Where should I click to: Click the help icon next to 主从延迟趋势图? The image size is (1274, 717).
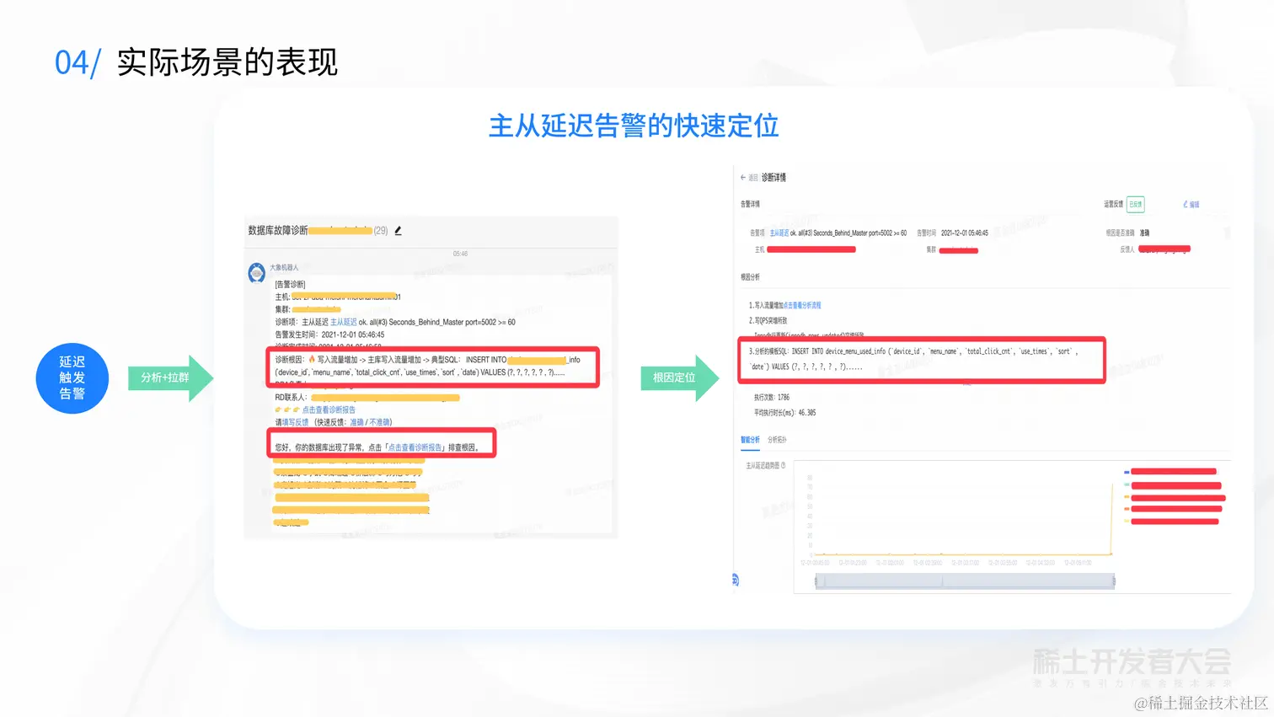(x=783, y=465)
